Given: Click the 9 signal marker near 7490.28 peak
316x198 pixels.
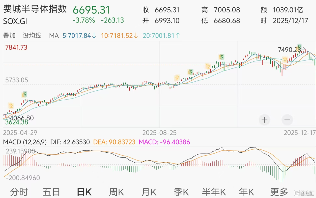Looking at the screenshot, I should pos(299,46).
